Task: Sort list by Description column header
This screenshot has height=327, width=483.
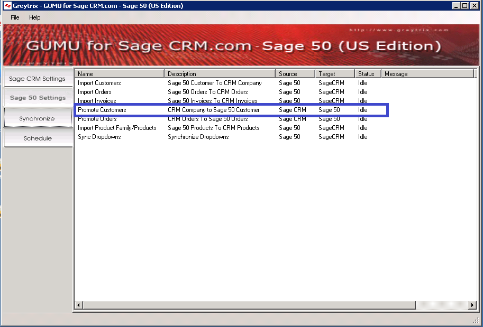Action: [220, 74]
